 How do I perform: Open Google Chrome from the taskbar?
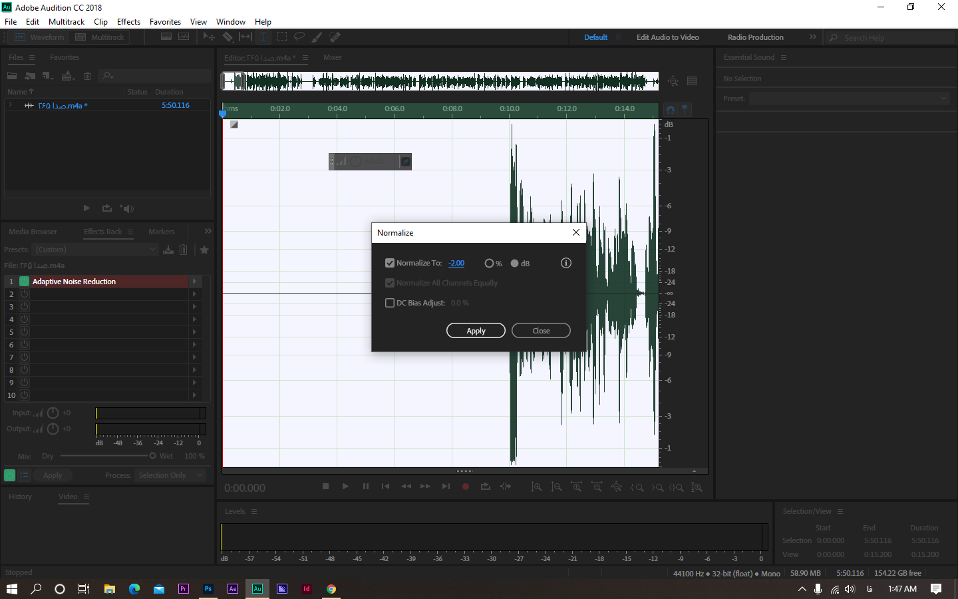pos(331,589)
